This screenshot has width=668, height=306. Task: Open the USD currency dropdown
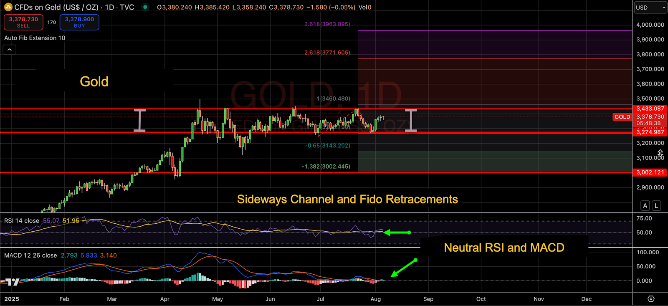[x=650, y=8]
